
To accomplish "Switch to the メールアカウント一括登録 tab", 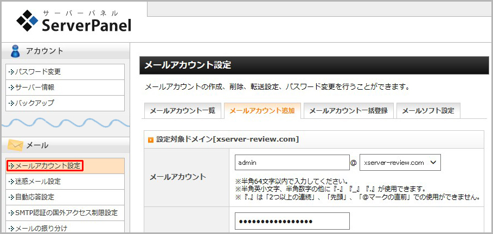I will coord(348,110).
